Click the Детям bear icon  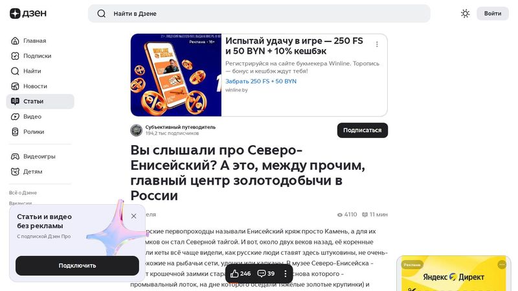click(15, 172)
